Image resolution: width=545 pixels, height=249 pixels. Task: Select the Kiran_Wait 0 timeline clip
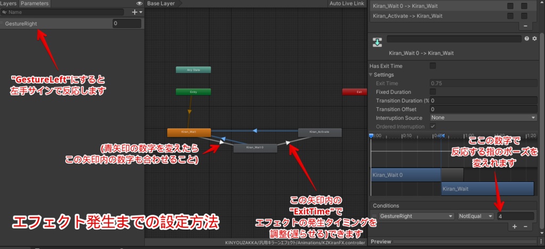[x=406, y=175]
